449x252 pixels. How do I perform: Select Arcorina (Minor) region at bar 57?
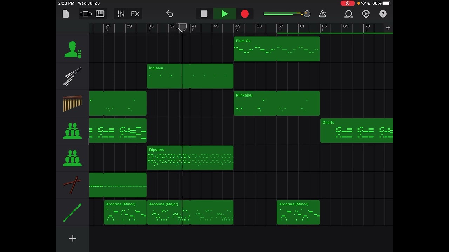(x=298, y=212)
